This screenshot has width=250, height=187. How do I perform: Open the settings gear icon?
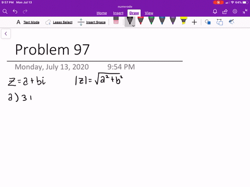point(235,11)
